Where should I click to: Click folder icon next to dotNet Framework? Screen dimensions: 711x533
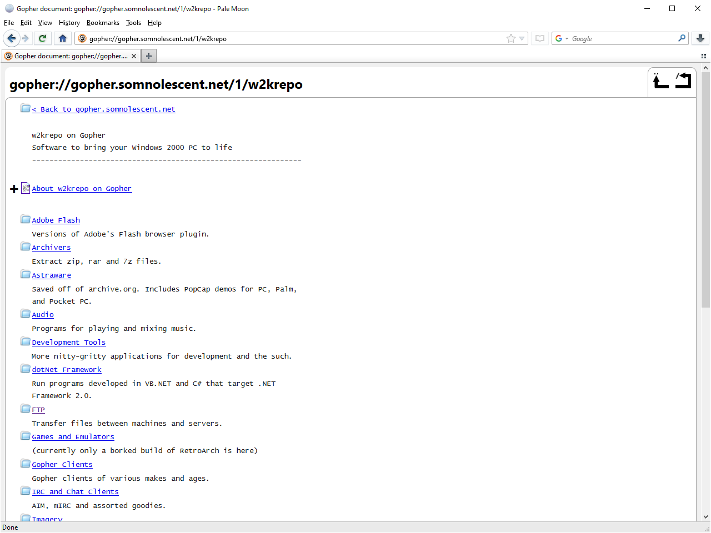tap(26, 368)
